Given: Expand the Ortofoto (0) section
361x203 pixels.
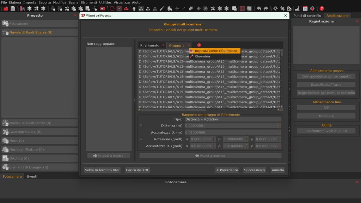Looking at the screenshot, I should tap(39, 158).
